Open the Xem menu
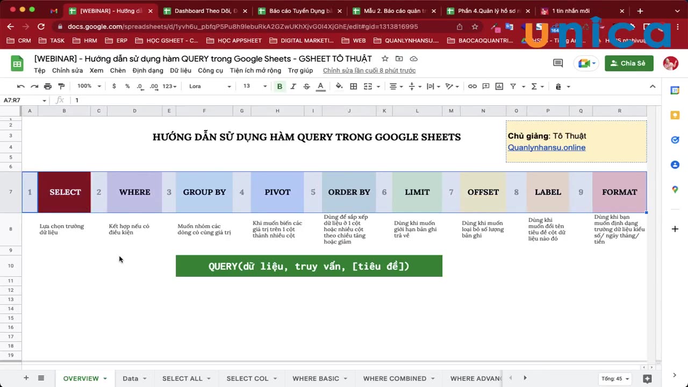 [x=96, y=70]
